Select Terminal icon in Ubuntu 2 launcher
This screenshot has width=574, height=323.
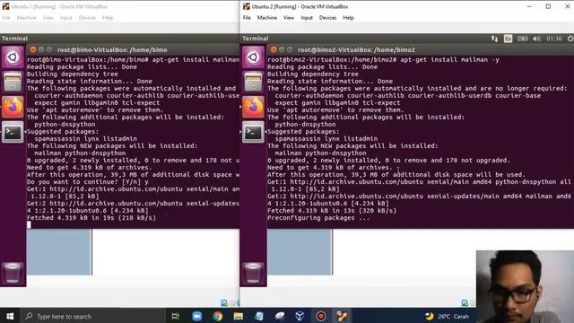[253, 132]
